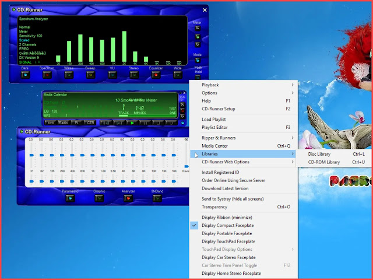Open the Transparency option
This screenshot has height=280, width=373.
point(244,207)
